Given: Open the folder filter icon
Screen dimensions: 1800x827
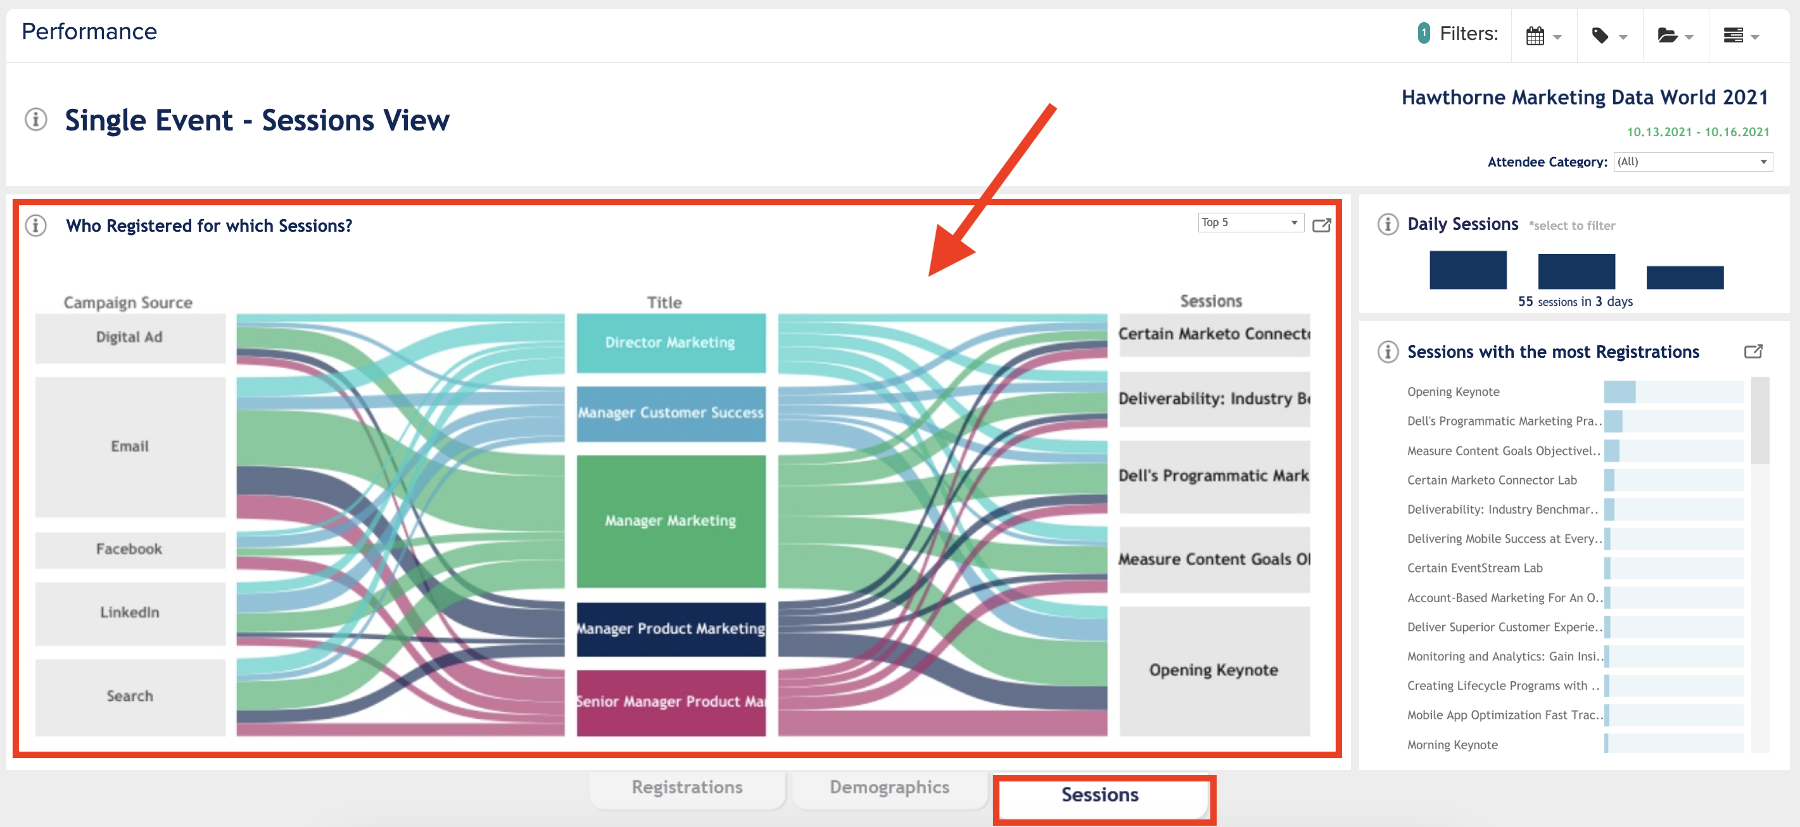Looking at the screenshot, I should tap(1666, 35).
